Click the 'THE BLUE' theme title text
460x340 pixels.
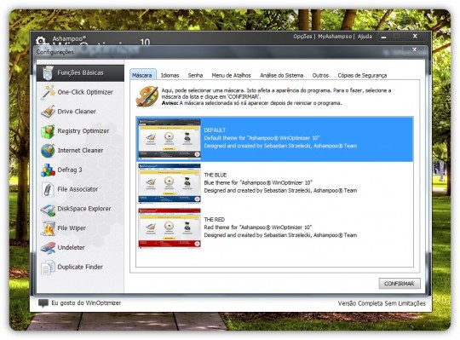point(216,176)
